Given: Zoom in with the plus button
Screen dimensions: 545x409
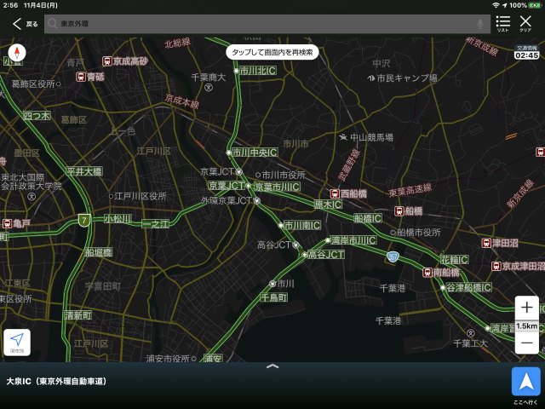Looking at the screenshot, I should tap(526, 308).
